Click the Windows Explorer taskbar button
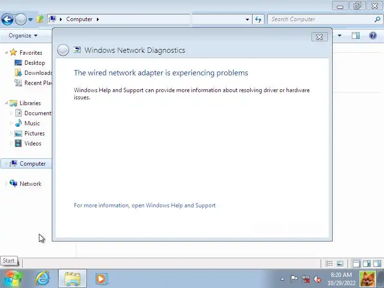The image size is (384, 288). 72,279
